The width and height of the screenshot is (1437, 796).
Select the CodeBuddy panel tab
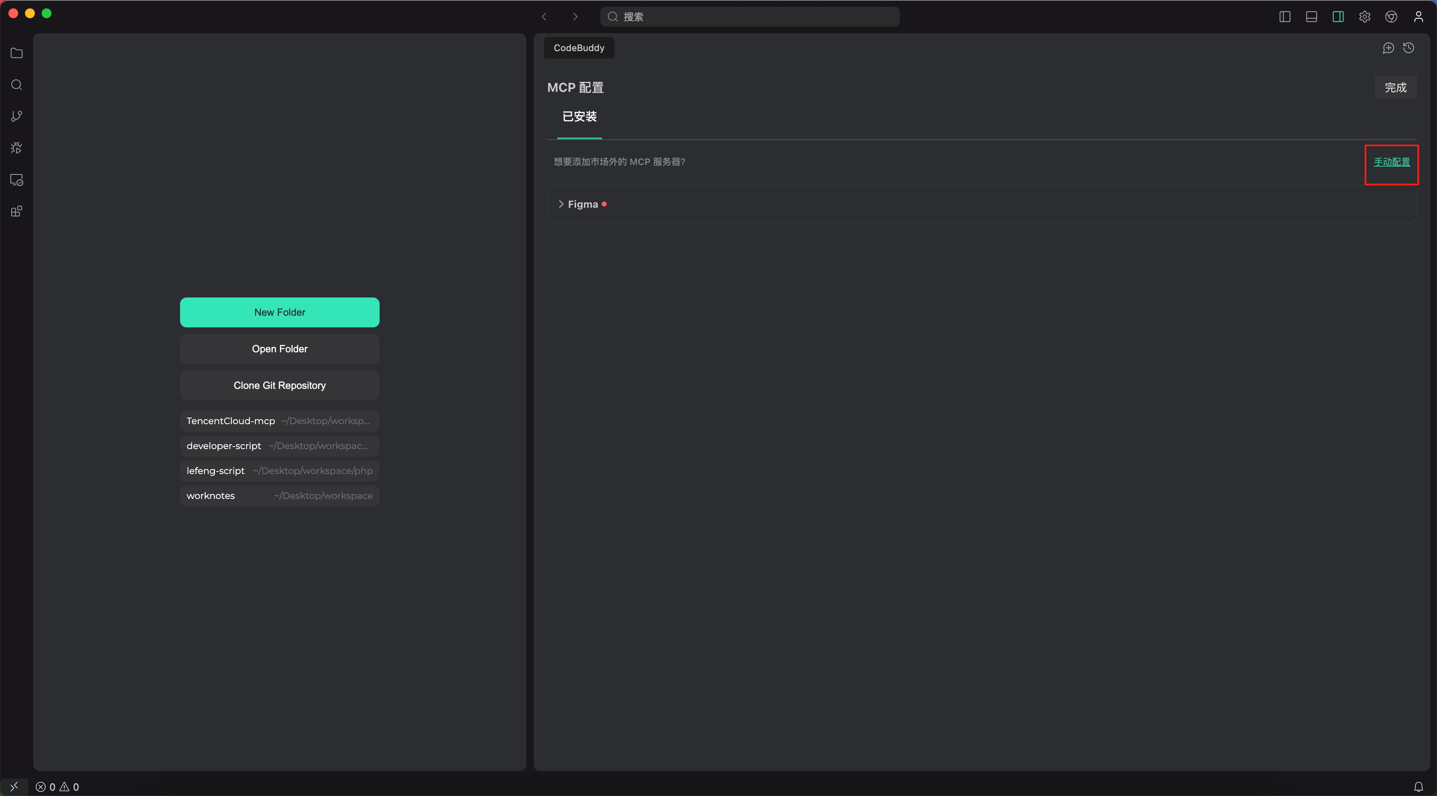click(x=578, y=48)
